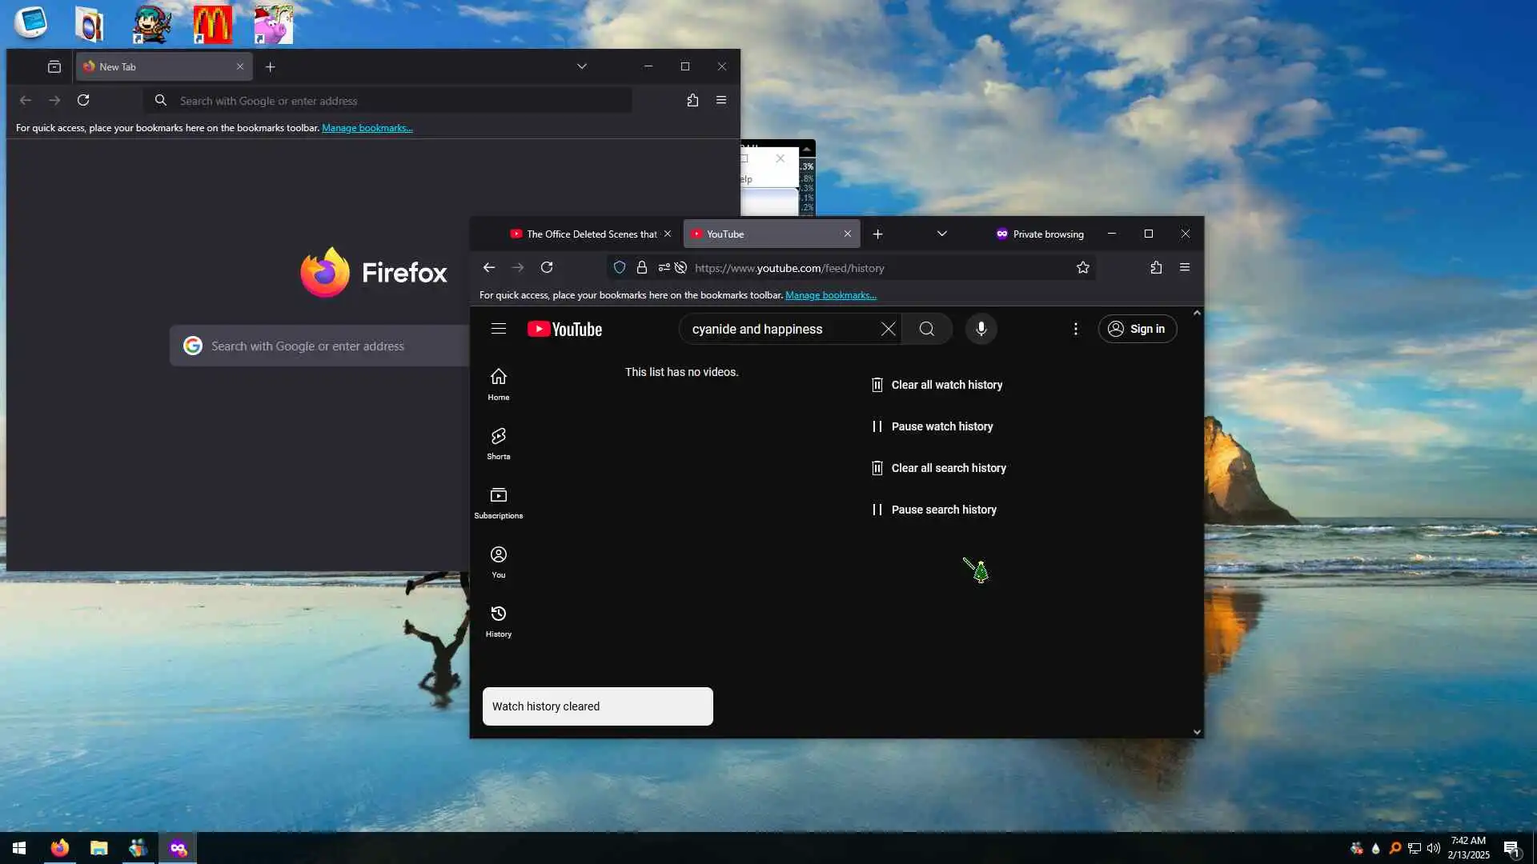Click the Sign in button
The image size is (1537, 864).
point(1137,329)
